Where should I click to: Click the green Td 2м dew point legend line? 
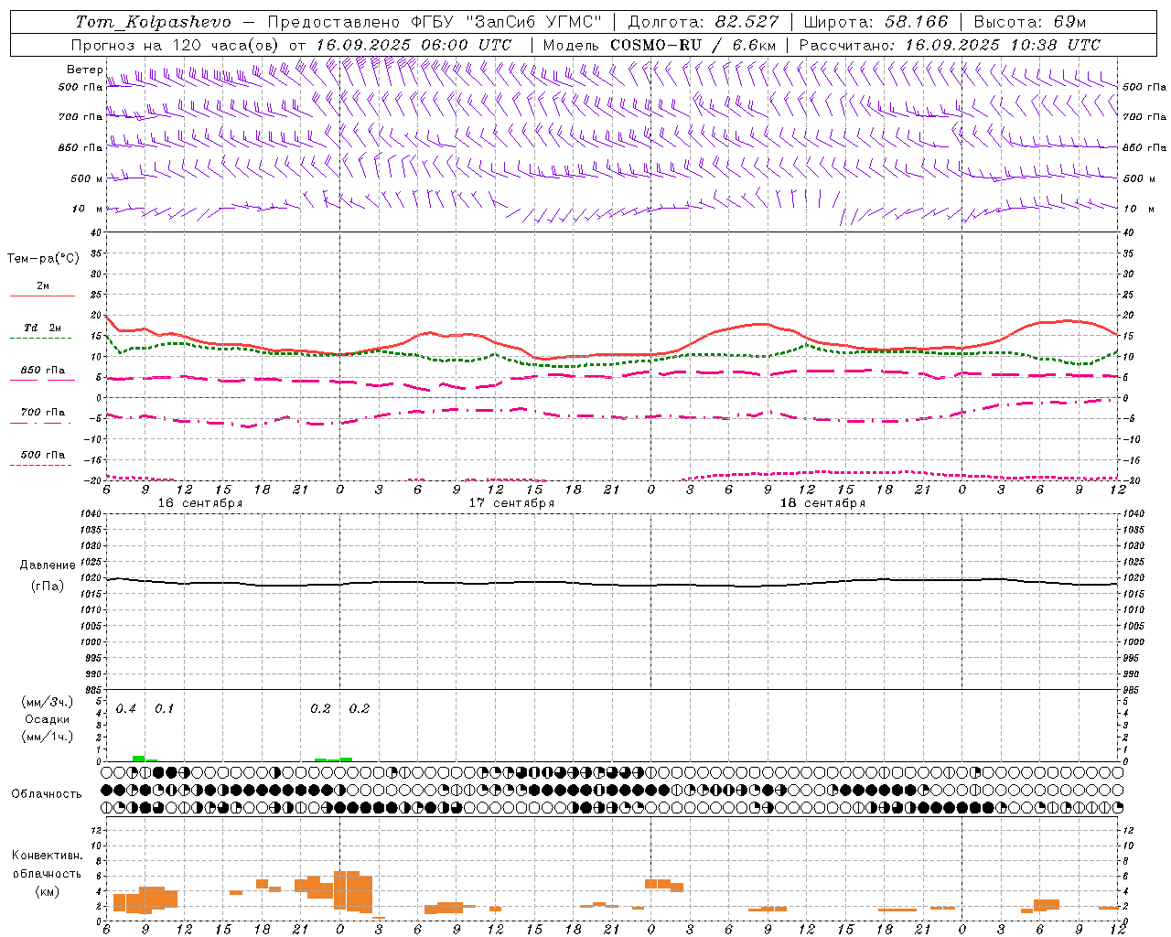(x=40, y=339)
